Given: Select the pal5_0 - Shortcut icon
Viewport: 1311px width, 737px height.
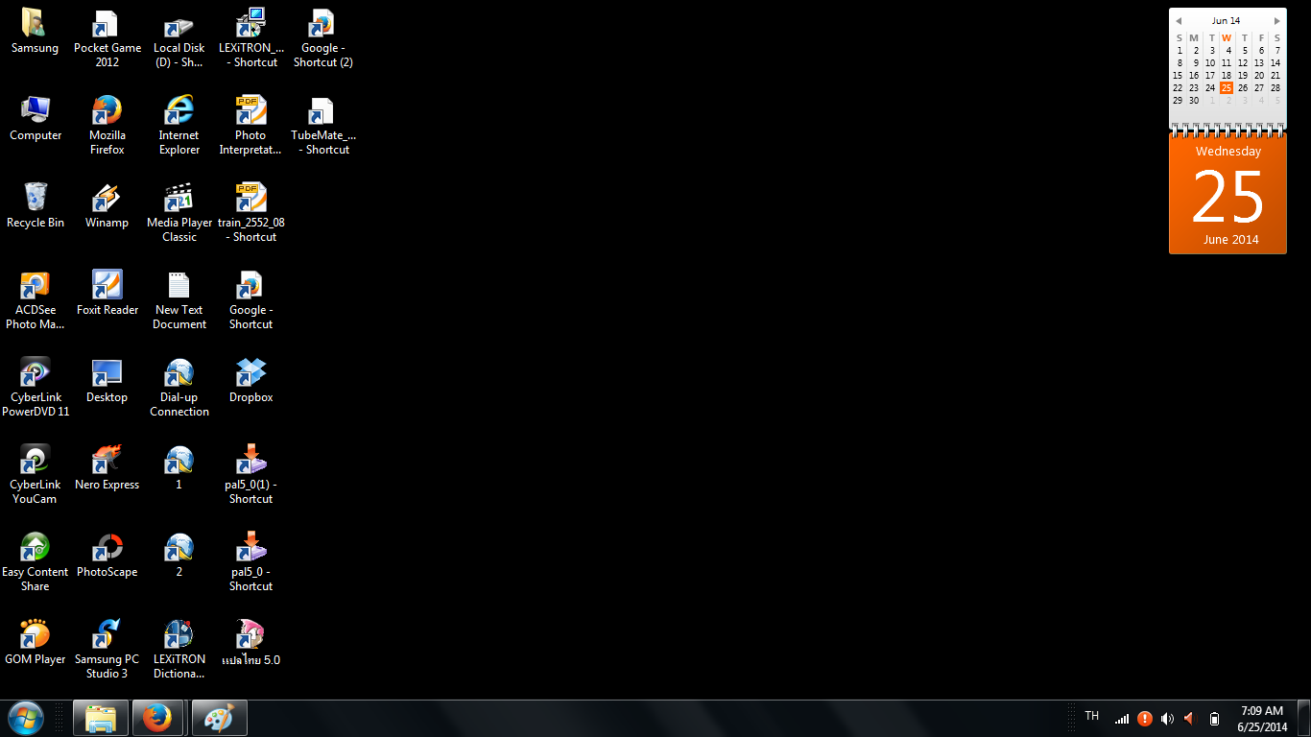Looking at the screenshot, I should 251,562.
